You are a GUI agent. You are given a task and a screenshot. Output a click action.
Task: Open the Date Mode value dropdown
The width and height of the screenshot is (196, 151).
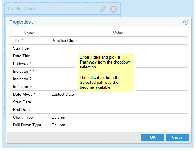pos(118,94)
